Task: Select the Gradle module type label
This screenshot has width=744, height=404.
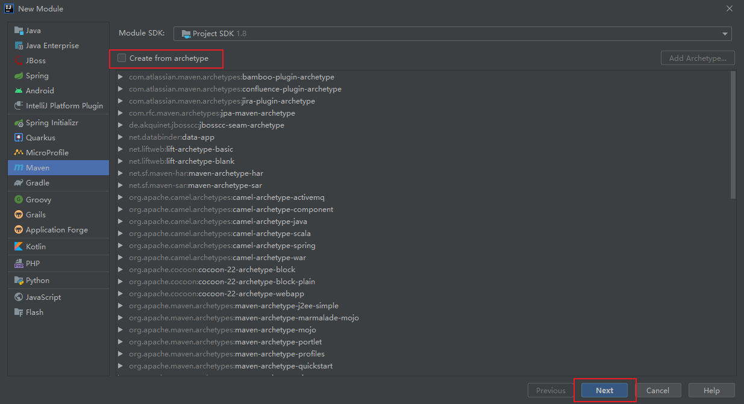Action: click(x=37, y=183)
